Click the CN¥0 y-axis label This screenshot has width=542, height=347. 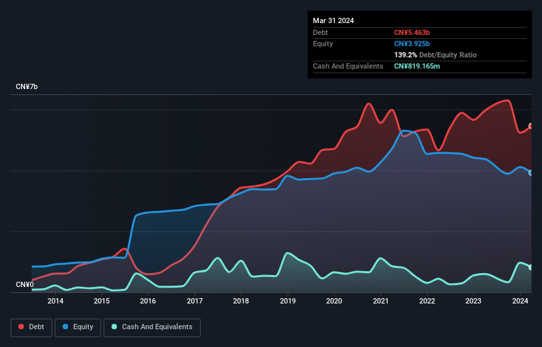pyautogui.click(x=24, y=284)
